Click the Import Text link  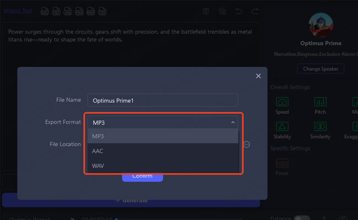[18, 10]
